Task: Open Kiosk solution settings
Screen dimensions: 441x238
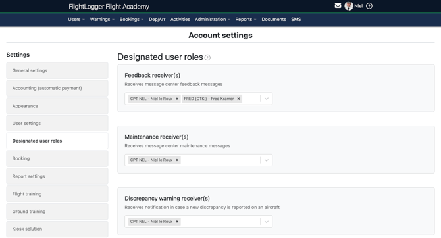Action: pos(57,229)
